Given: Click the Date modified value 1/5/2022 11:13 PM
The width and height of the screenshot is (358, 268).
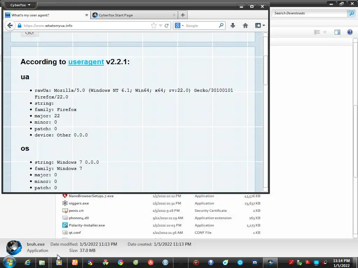Looking at the screenshot, I should pos(98,244).
